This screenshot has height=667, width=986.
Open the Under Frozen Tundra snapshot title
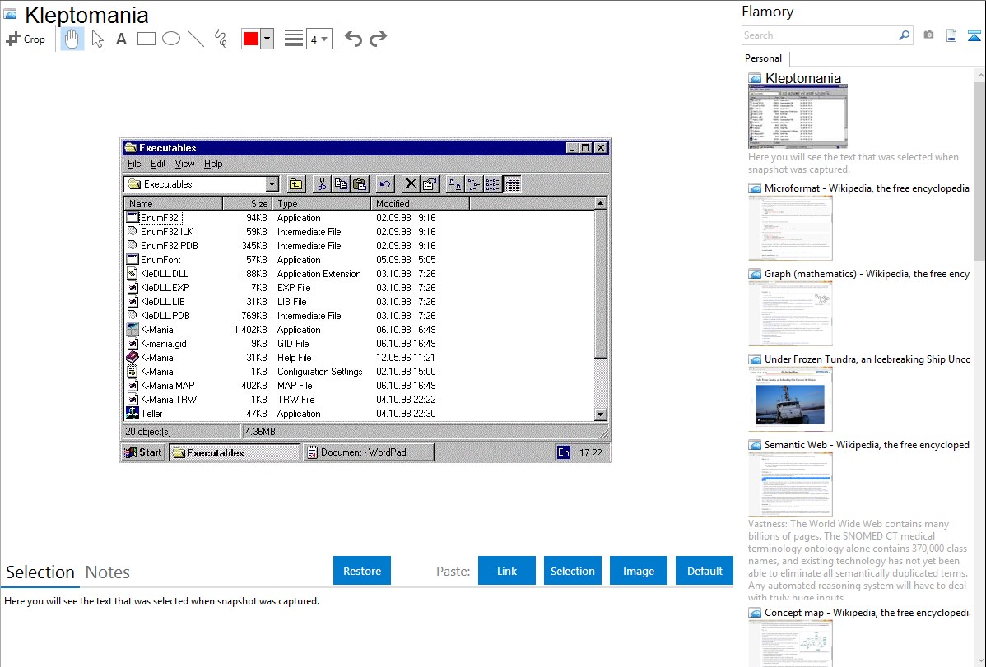coord(867,359)
